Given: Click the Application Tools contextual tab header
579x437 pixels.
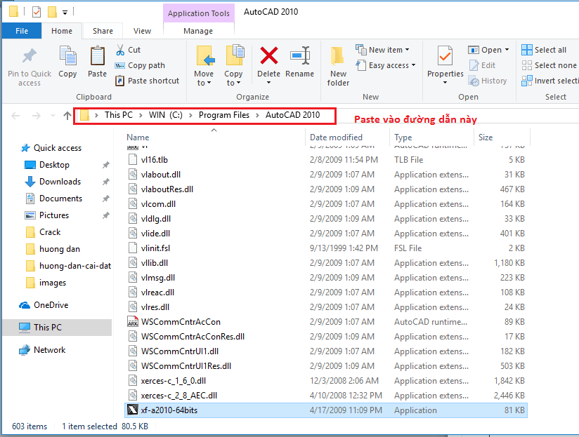Looking at the screenshot, I should pos(199,13).
